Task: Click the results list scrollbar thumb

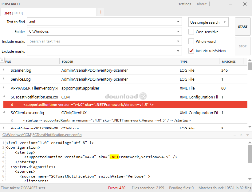Action: click(250, 66)
